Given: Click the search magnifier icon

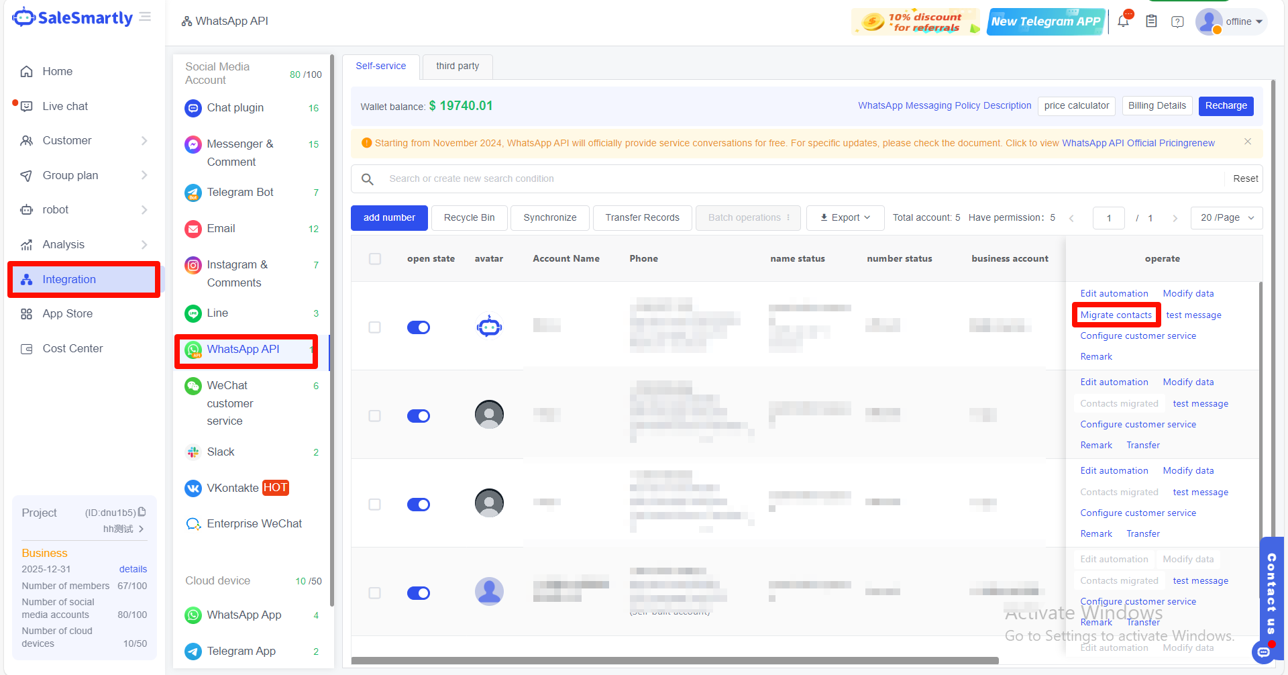Looking at the screenshot, I should pos(368,179).
